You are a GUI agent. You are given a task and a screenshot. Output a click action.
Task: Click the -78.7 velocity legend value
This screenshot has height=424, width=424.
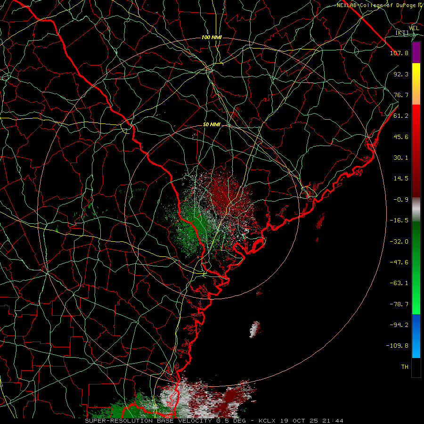point(399,304)
